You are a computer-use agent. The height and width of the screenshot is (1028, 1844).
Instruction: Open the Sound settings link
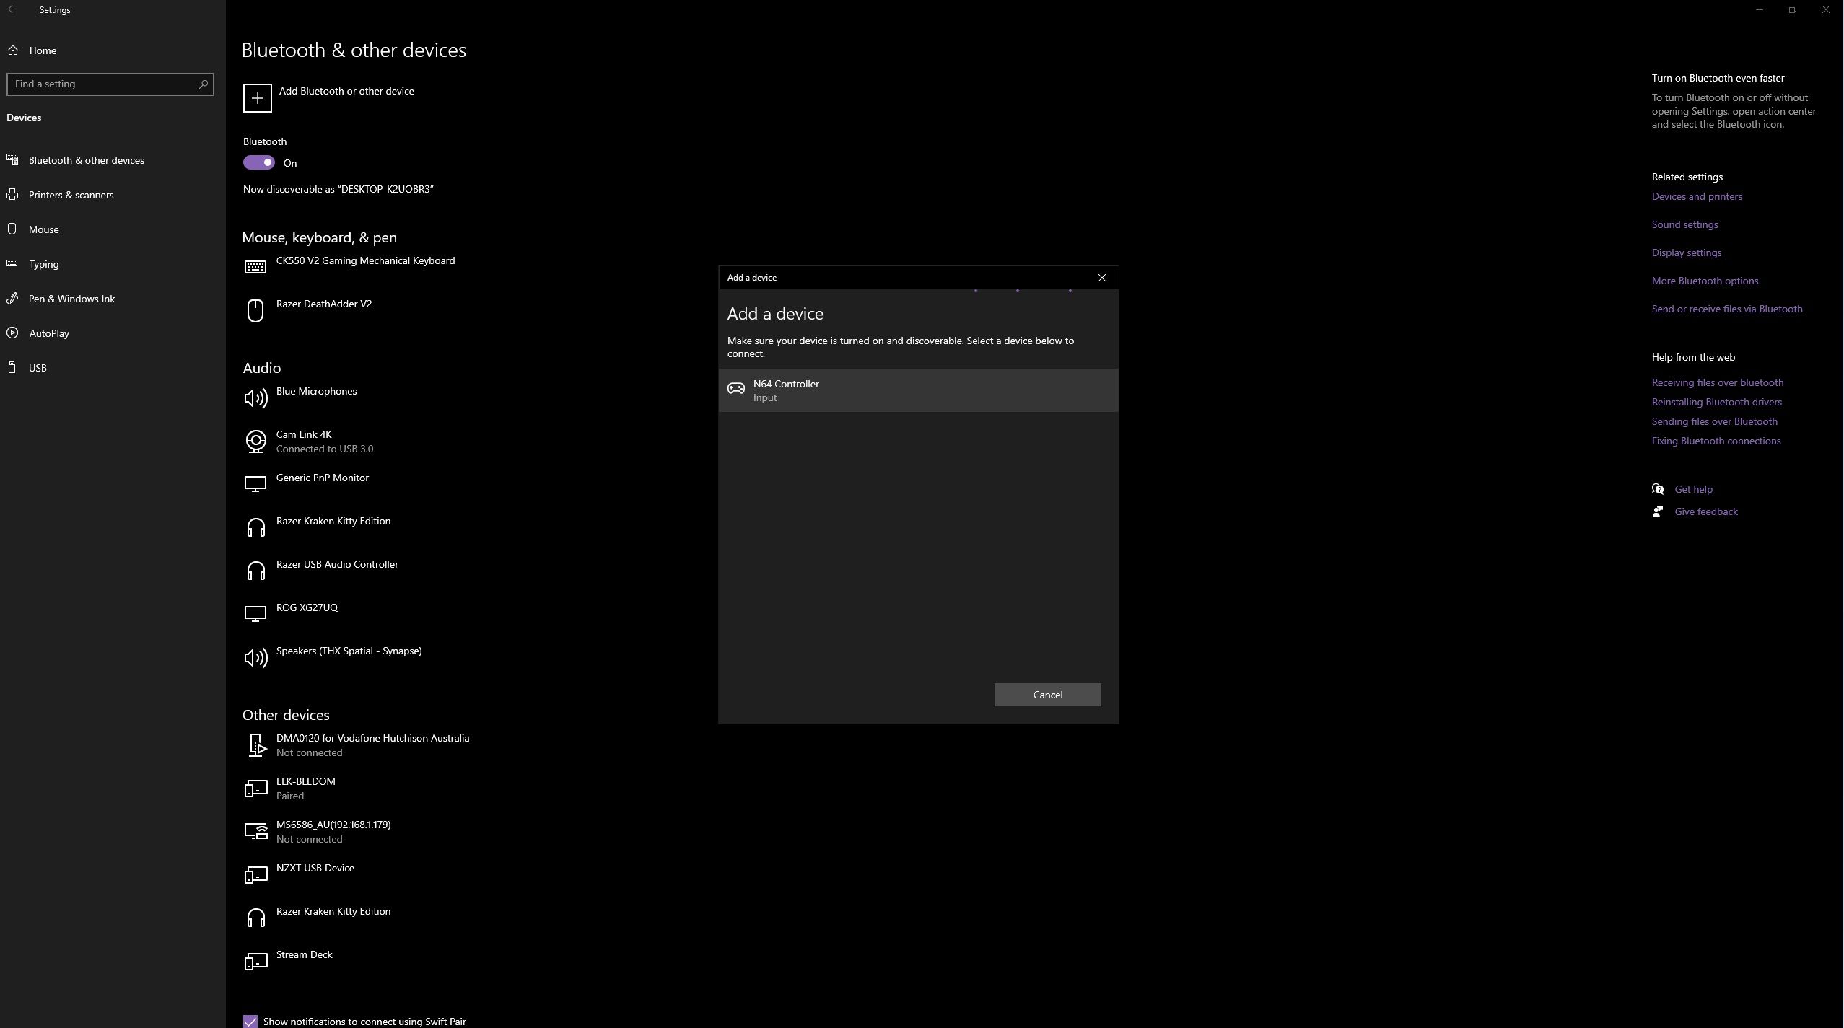coord(1684,224)
